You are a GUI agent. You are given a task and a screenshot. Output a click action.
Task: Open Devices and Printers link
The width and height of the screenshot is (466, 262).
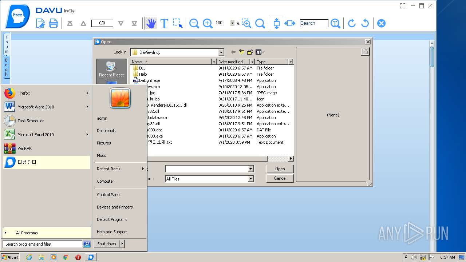pyautogui.click(x=115, y=207)
